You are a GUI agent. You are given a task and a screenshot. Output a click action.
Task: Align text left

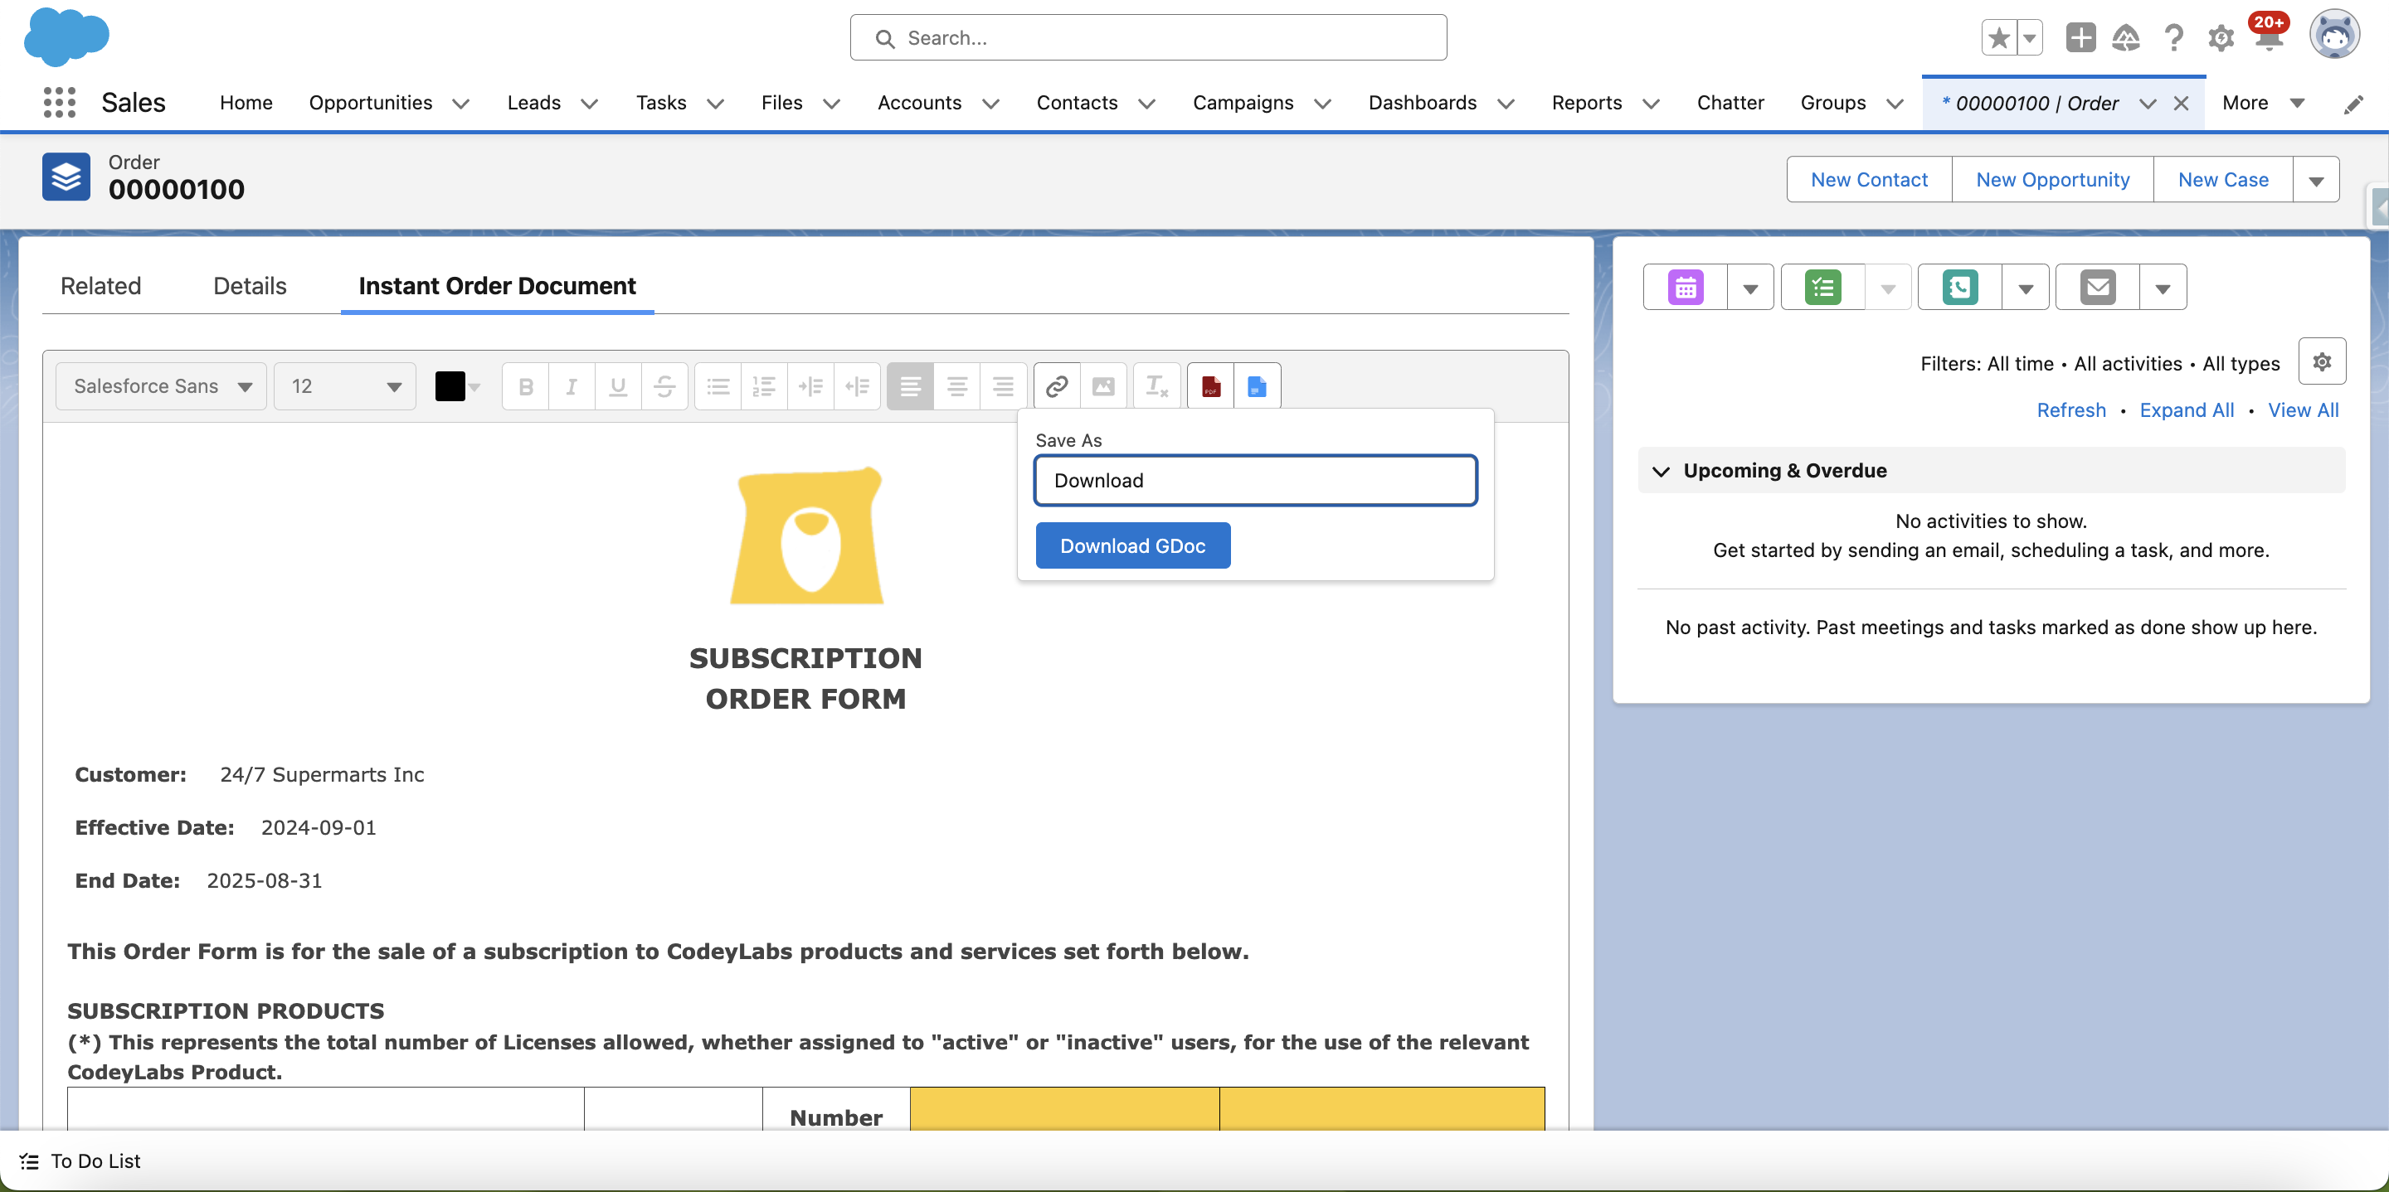[x=910, y=386]
